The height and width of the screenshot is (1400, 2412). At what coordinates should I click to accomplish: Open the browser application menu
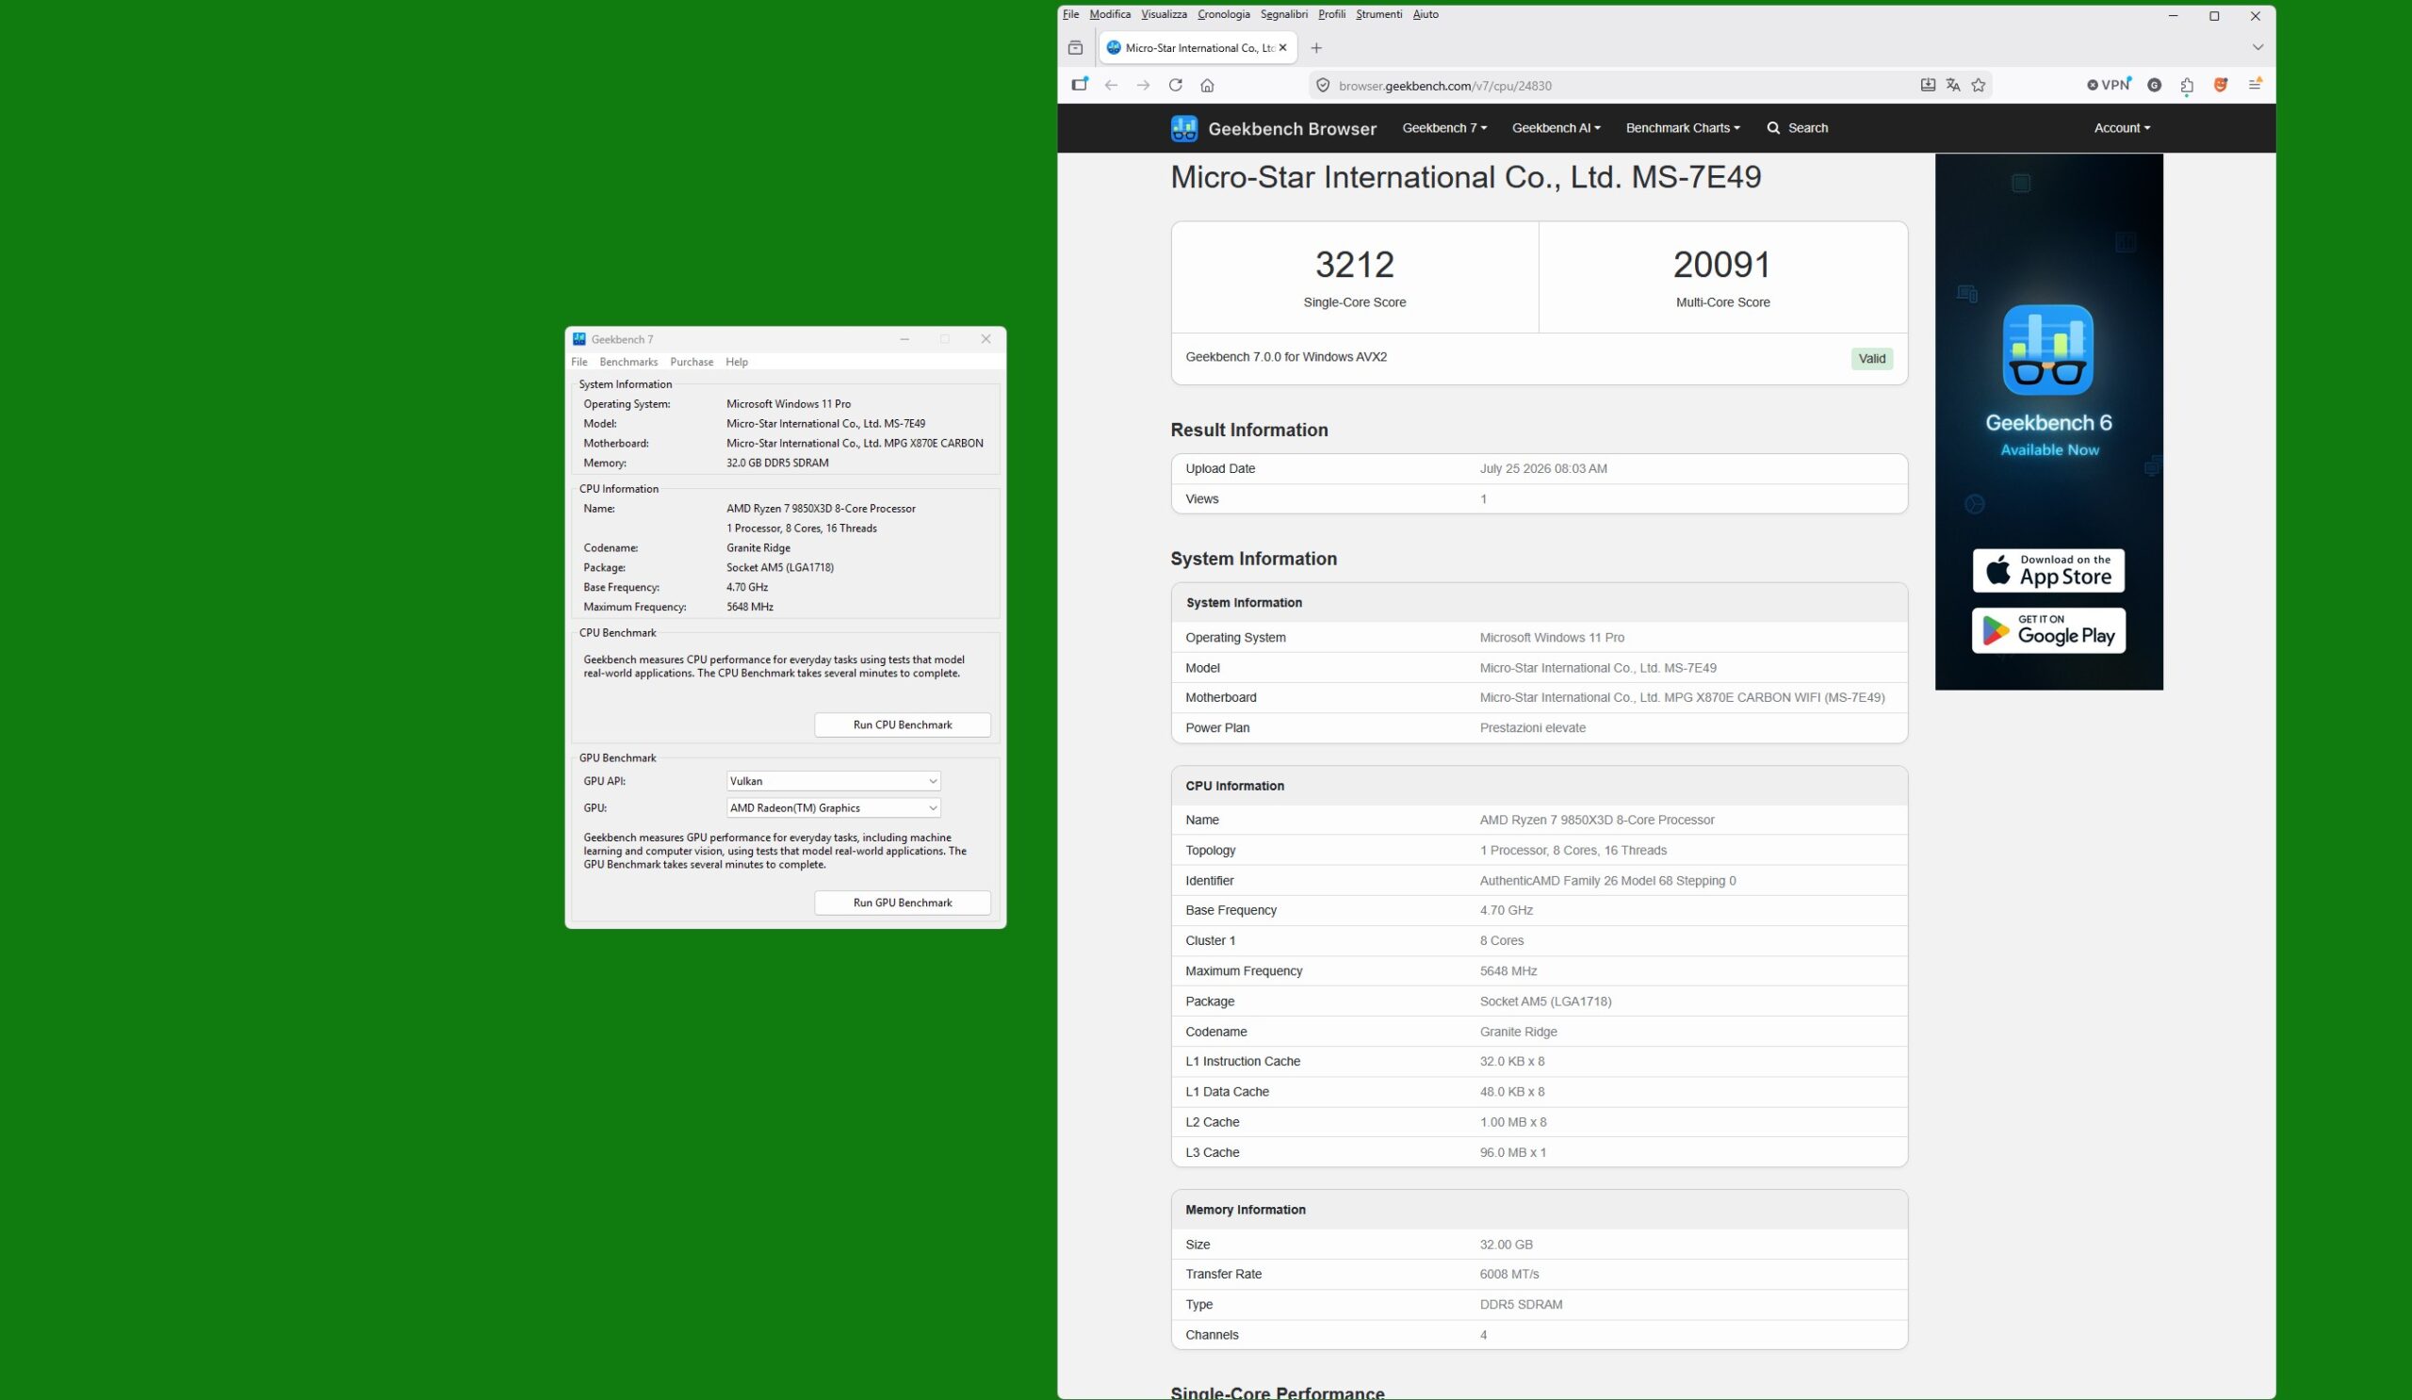[x=2255, y=84]
